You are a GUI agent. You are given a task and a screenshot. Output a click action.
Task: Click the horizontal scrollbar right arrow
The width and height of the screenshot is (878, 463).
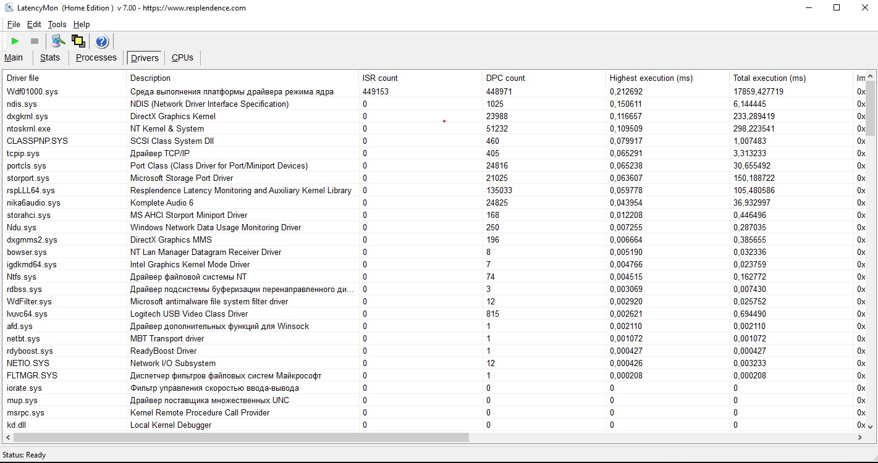pos(859,437)
